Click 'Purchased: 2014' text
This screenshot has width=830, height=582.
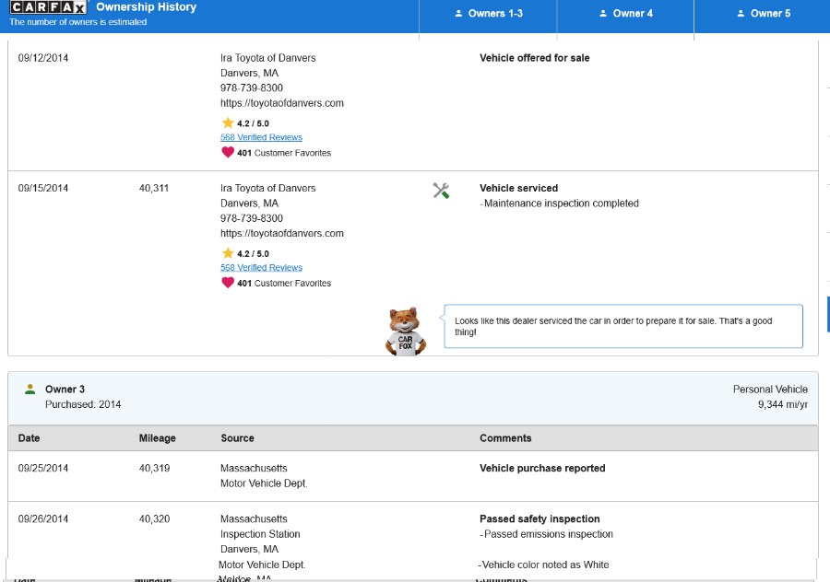83,404
